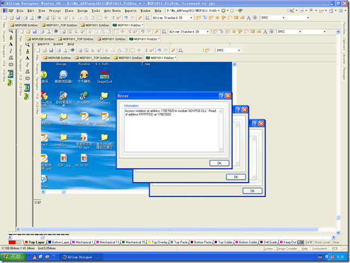The image size is (350, 263).
Task: Create a new document from main toolbar
Action: pyautogui.click(x=5, y=17)
